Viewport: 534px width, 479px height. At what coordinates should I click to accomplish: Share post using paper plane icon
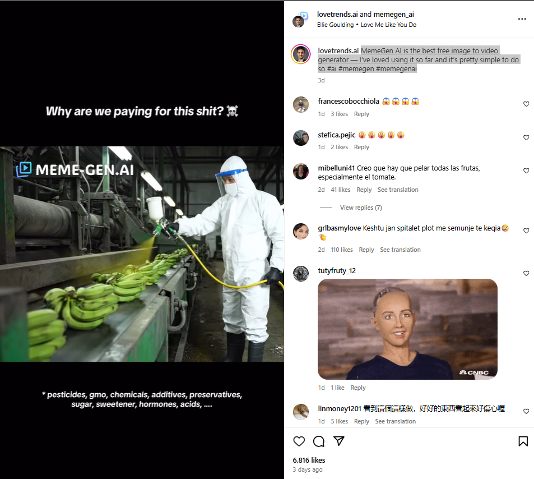coord(338,441)
